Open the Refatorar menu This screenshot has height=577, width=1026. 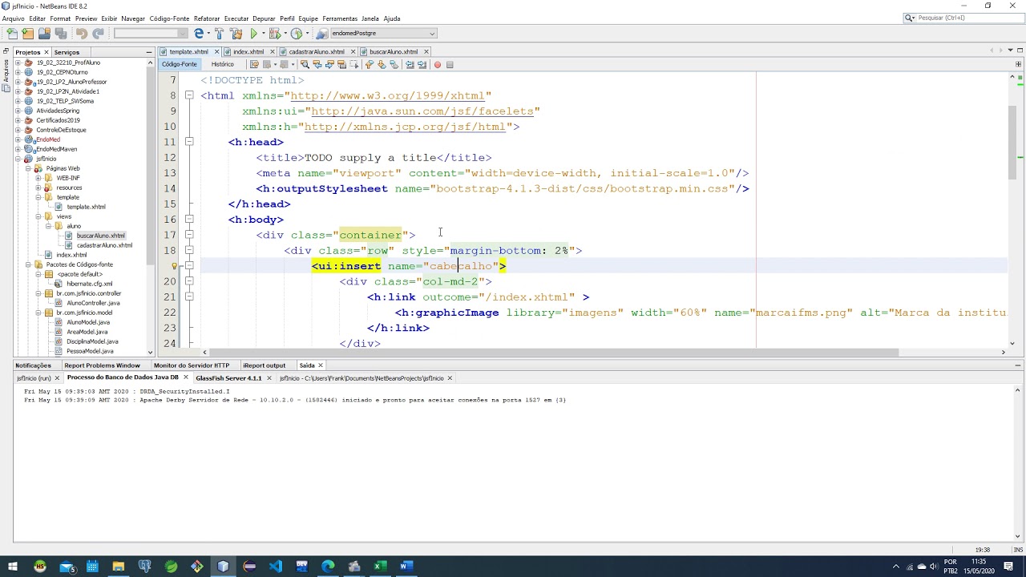[x=206, y=18]
